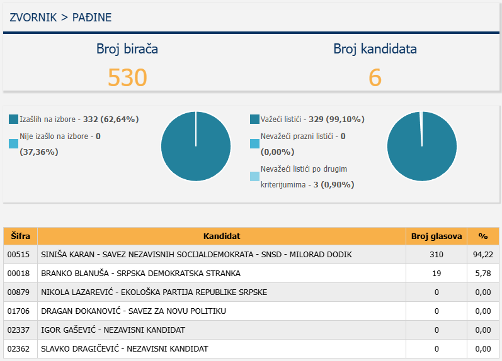
Task: Click the dark teal 'Izašlih na izbore' legend swatch
Action: point(14,119)
